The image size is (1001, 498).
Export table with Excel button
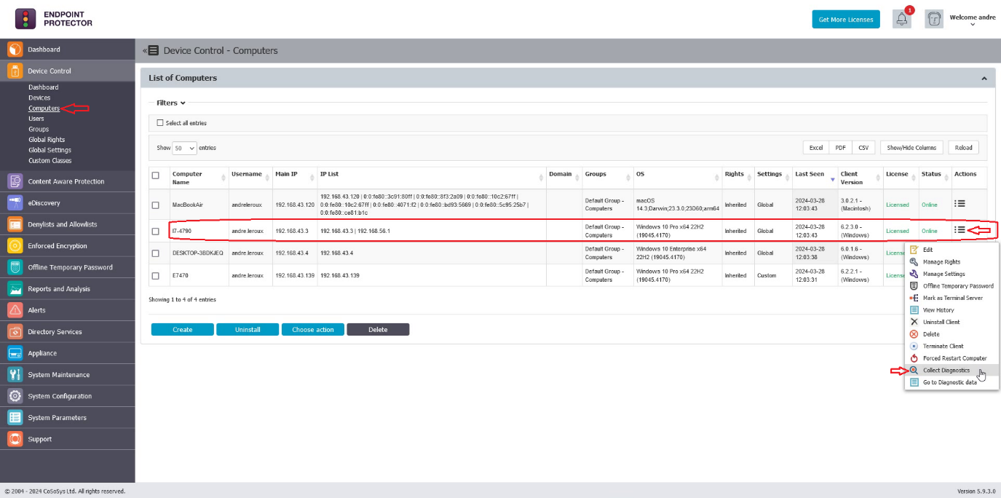click(816, 148)
